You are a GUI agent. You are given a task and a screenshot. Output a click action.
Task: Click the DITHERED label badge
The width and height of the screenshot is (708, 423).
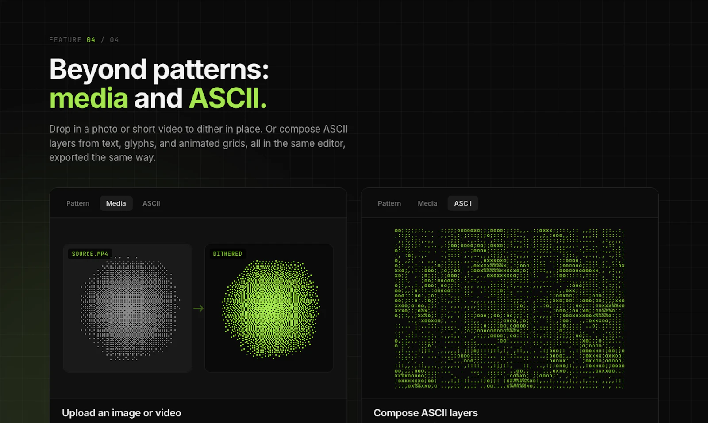click(x=227, y=254)
